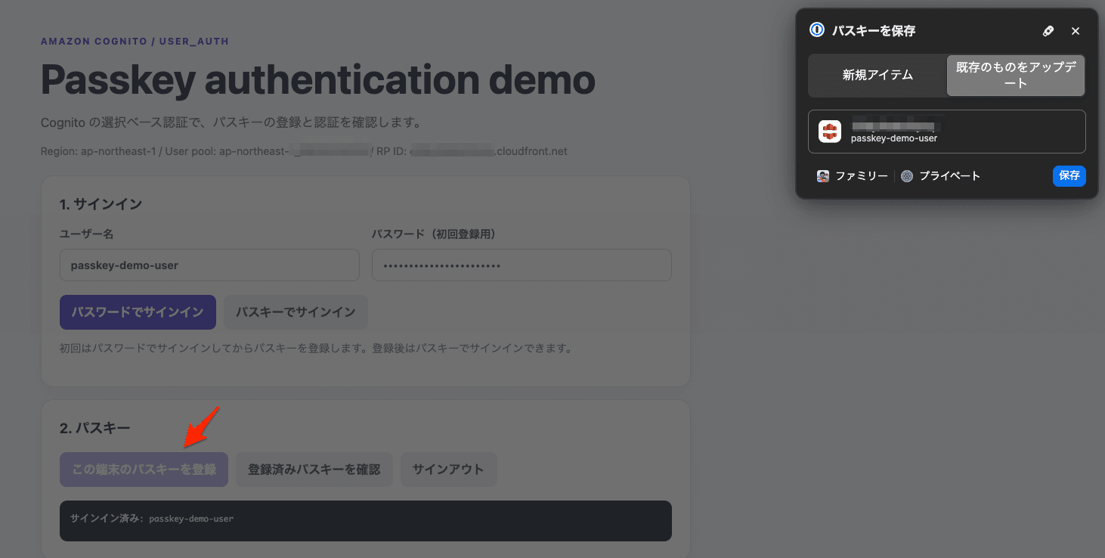
Task: Open the ファミリー account selector
Action: (x=853, y=176)
